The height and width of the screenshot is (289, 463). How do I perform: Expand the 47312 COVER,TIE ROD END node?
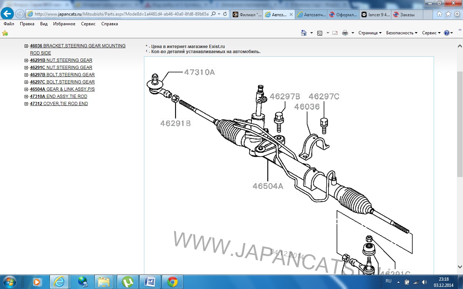point(26,104)
